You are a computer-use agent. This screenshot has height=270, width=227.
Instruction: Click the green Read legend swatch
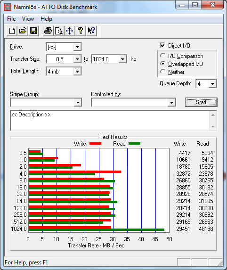(x=134, y=143)
